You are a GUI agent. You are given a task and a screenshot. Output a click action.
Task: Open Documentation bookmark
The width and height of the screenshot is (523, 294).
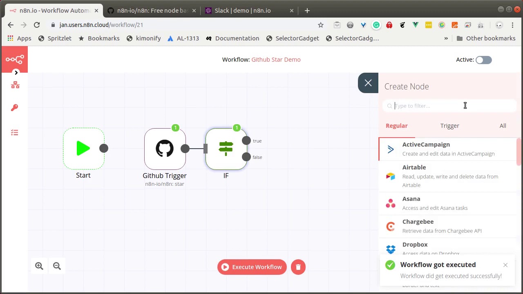tap(232, 38)
